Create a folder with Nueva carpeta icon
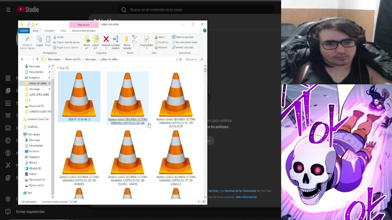The height and width of the screenshot is (220, 392). click(127, 39)
